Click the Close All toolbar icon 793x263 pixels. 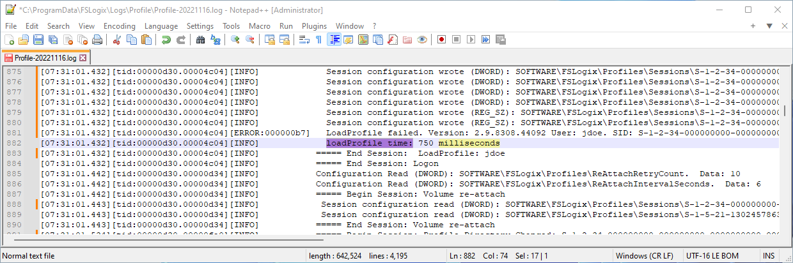click(82, 40)
